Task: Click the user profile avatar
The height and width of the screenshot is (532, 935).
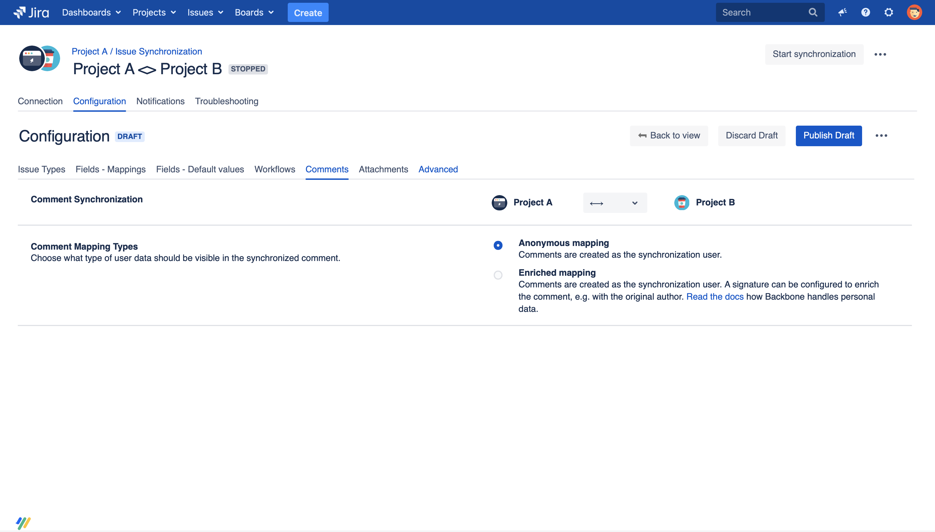Action: tap(914, 13)
